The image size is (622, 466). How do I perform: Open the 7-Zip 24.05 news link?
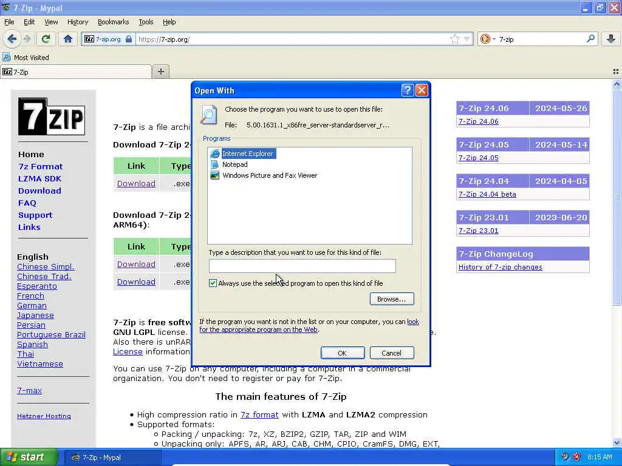click(479, 158)
